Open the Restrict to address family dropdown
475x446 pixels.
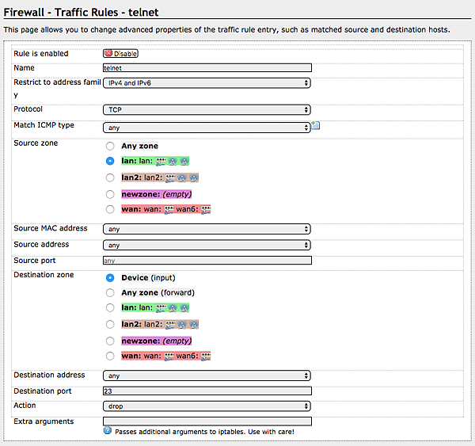207,82
